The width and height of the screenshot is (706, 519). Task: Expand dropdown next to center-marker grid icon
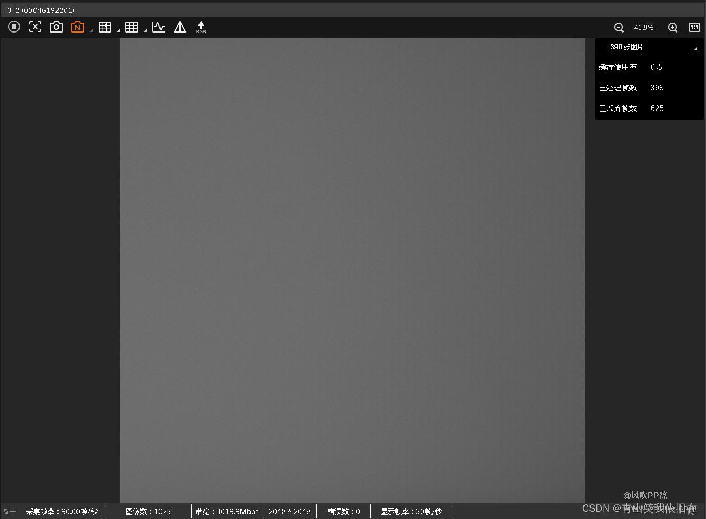(118, 30)
